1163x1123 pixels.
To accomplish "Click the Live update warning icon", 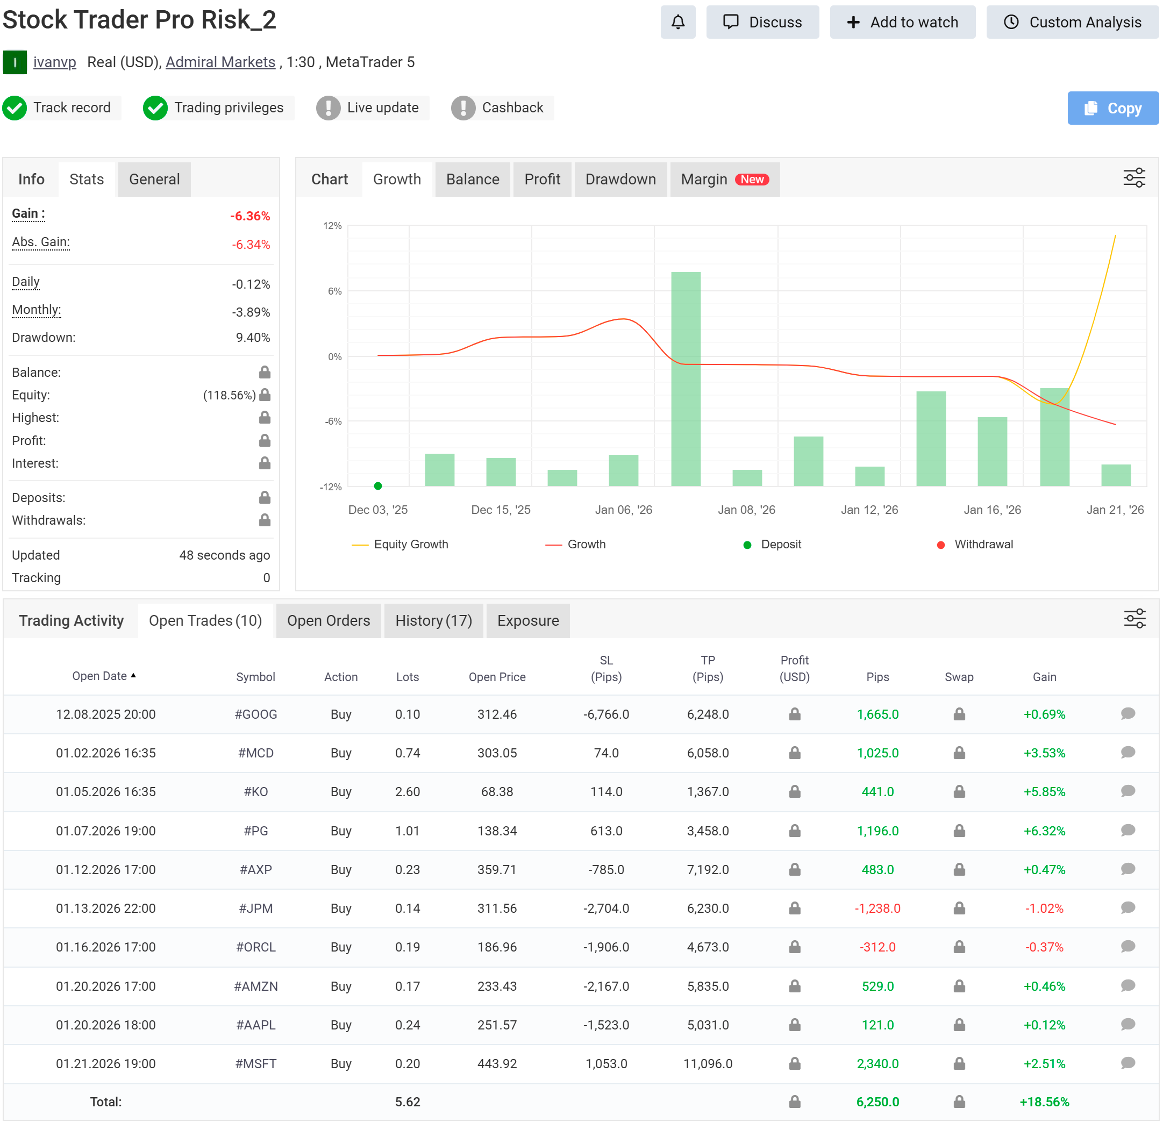I will (328, 108).
